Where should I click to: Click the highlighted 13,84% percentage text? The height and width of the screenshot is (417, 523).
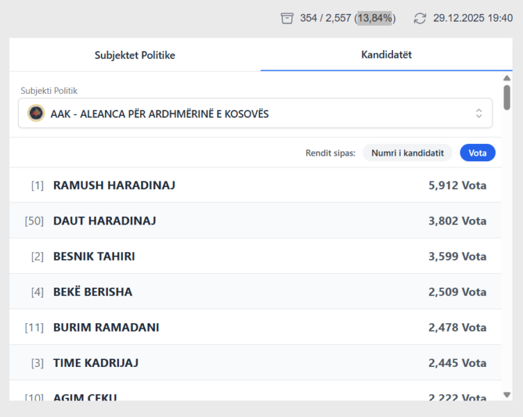point(375,18)
